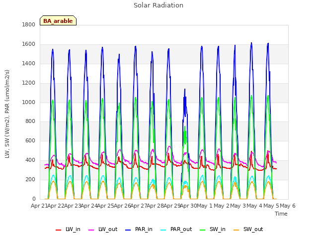Click the cyan PAR_out legend swatch

(x=163, y=230)
